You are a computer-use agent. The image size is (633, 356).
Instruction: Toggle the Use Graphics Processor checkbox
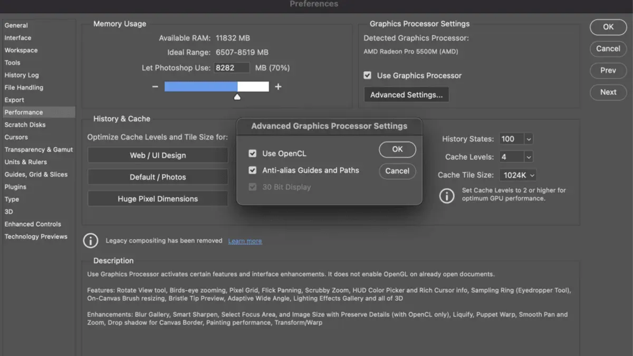click(368, 75)
